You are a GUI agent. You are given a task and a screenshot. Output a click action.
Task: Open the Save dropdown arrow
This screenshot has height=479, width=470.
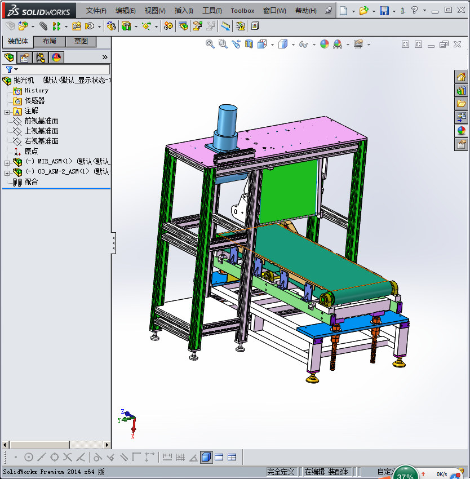click(x=394, y=11)
